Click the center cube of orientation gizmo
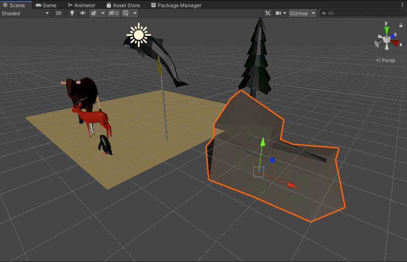The width and height of the screenshot is (407, 262). click(387, 40)
